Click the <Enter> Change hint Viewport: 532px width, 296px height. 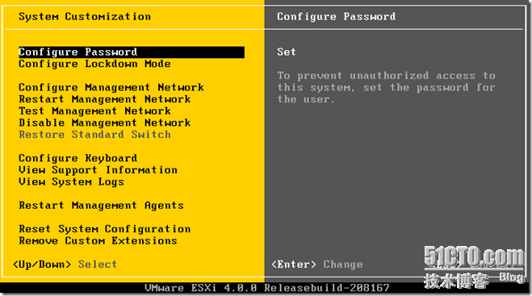317,265
